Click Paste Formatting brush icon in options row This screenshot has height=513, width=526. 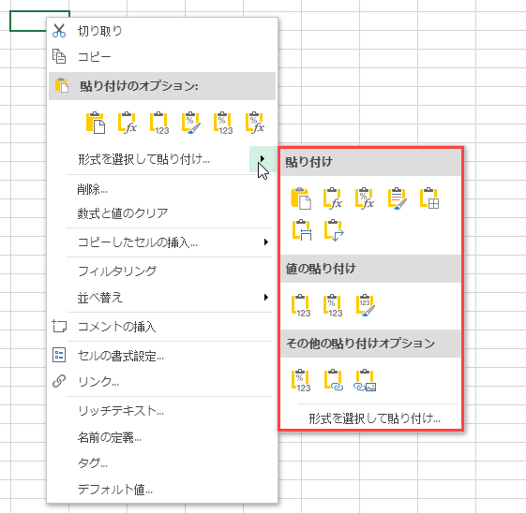(191, 123)
